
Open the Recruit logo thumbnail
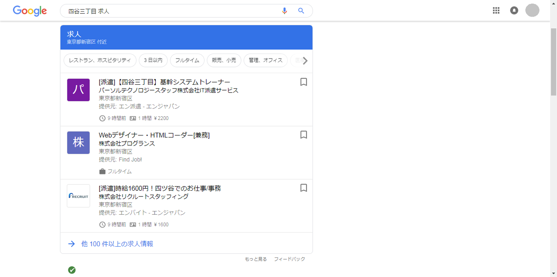79,196
